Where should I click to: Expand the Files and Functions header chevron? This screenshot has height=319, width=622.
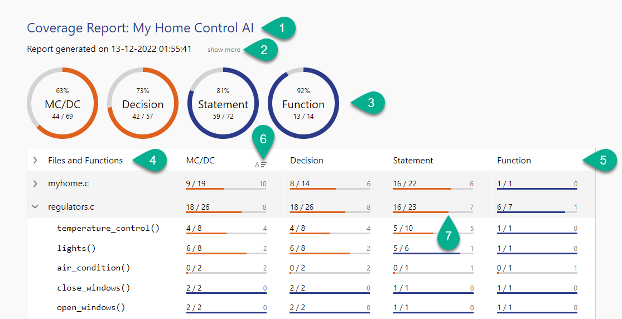point(35,161)
